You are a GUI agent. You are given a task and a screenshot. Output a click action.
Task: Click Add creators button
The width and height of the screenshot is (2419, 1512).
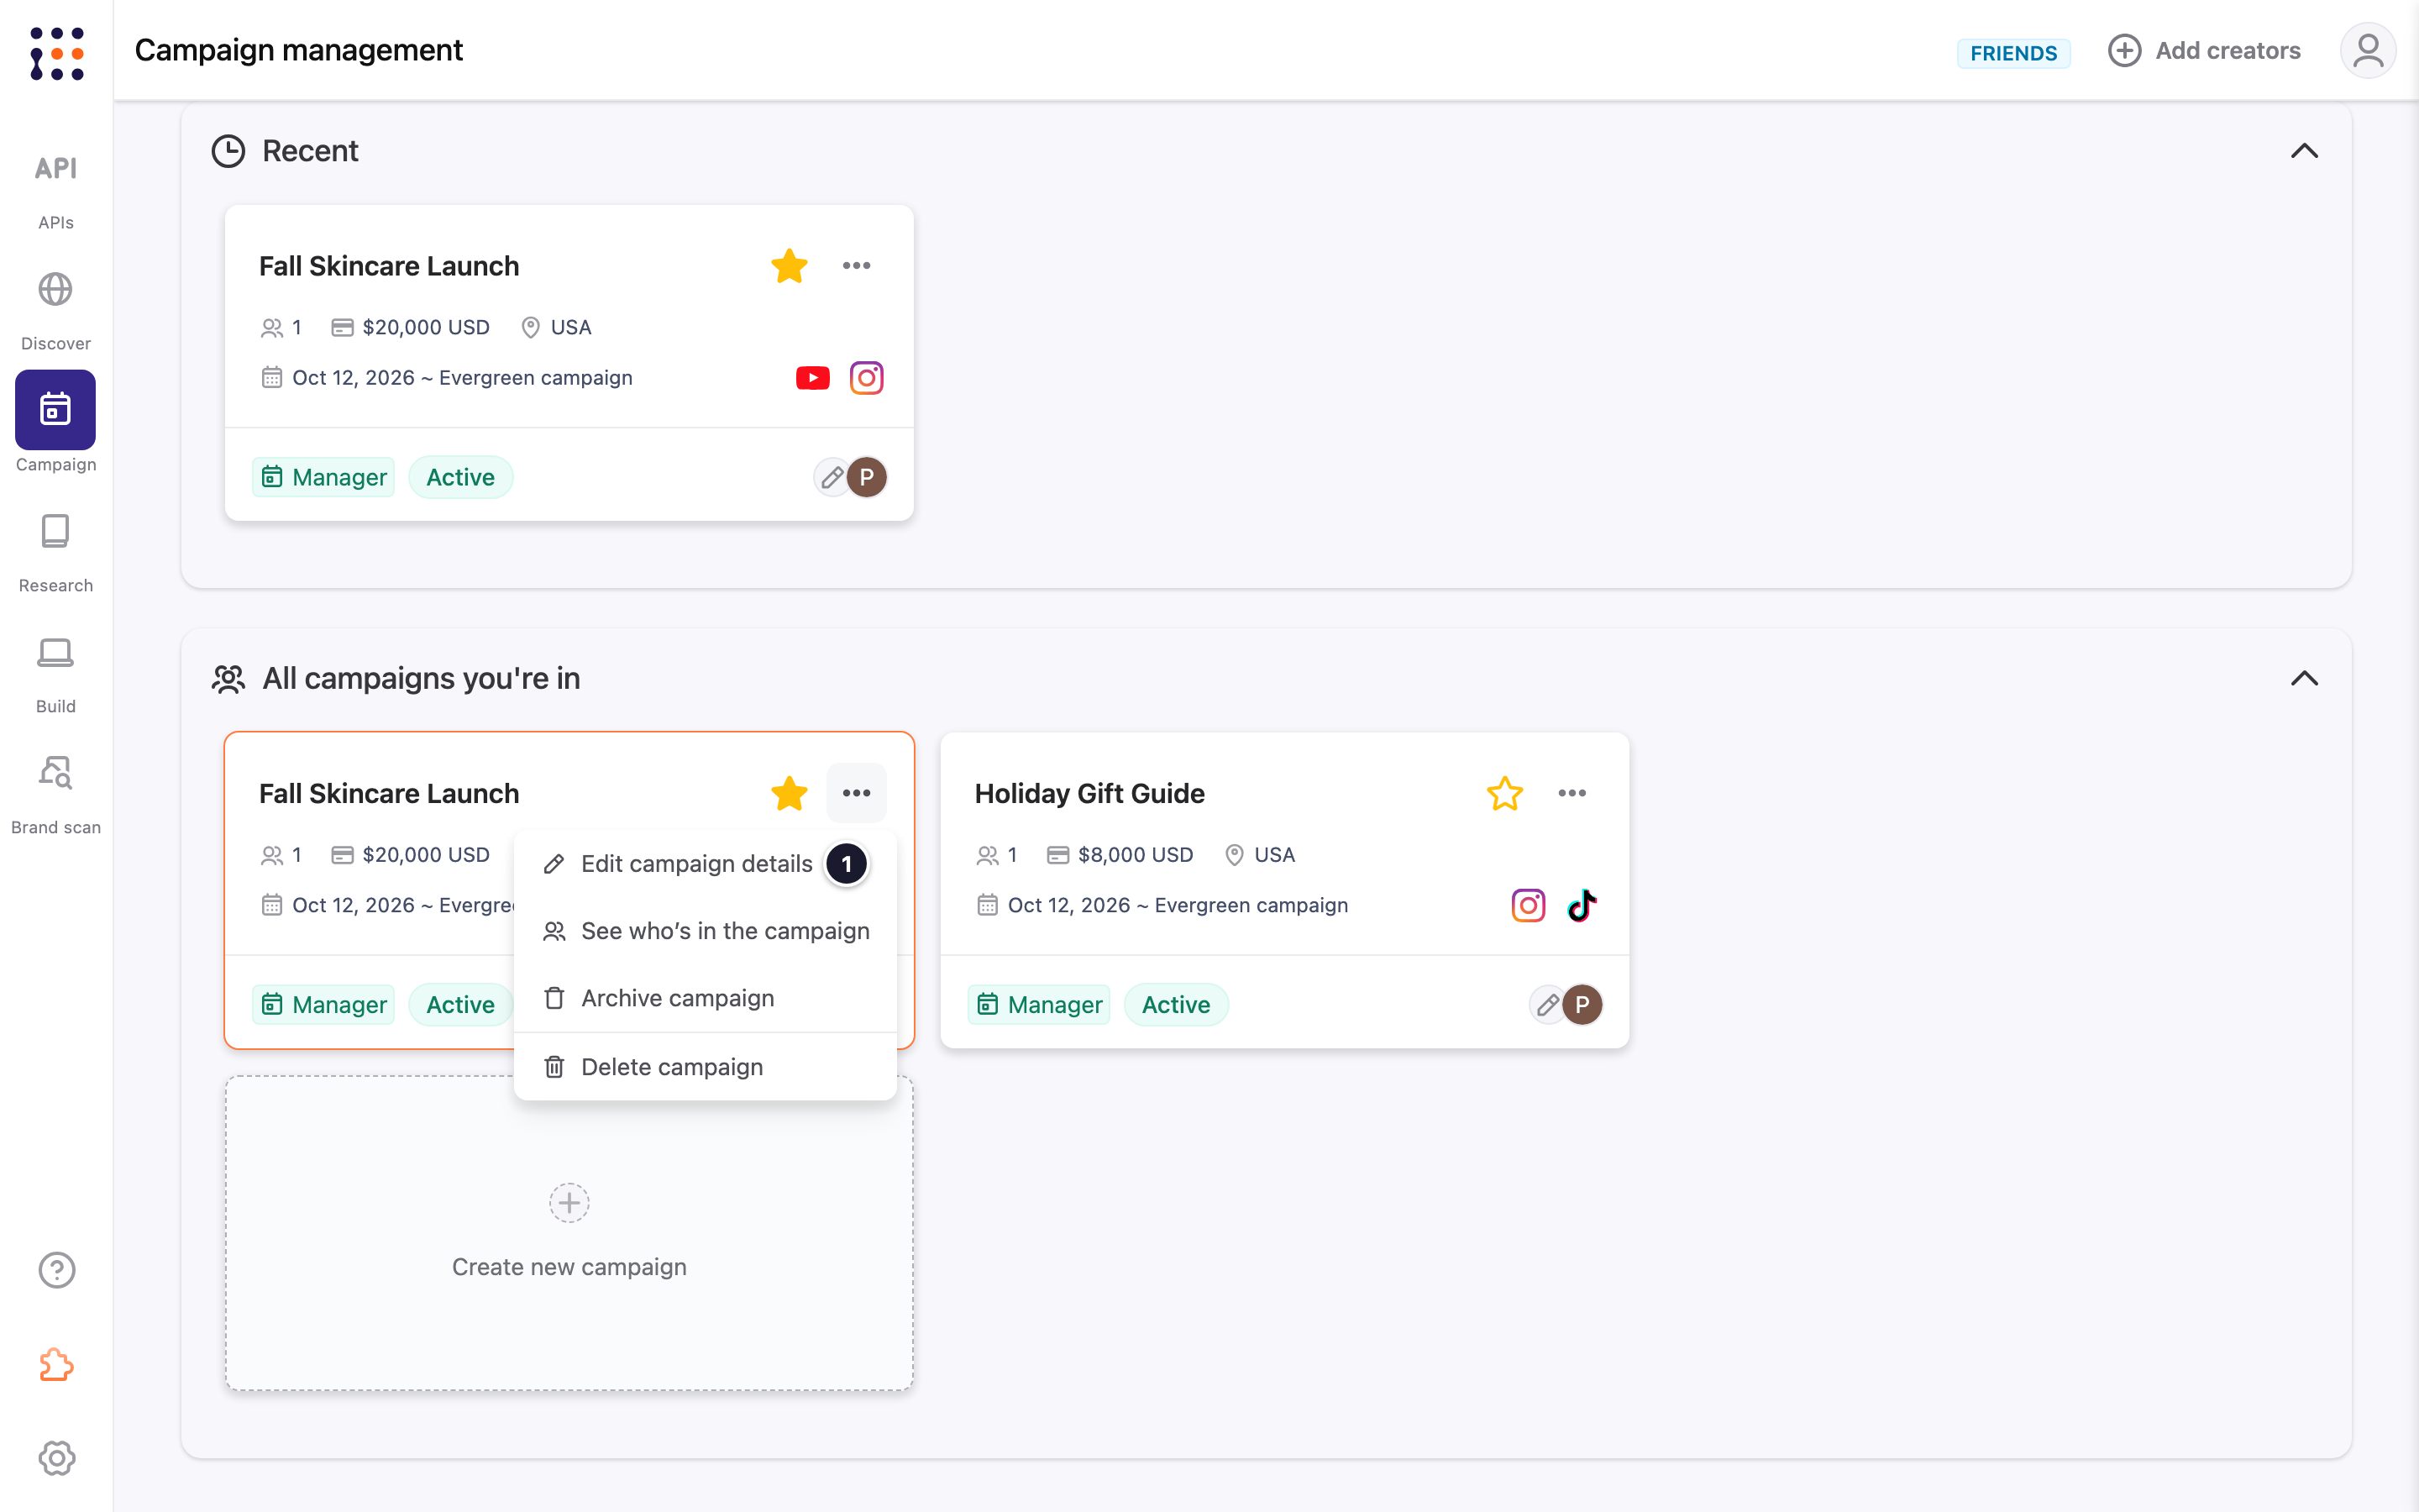[x=2205, y=51]
